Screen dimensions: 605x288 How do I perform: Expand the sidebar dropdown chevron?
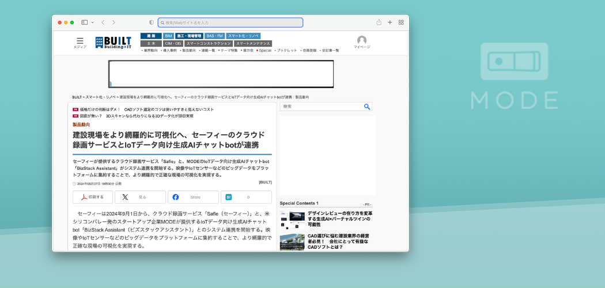[x=92, y=22]
